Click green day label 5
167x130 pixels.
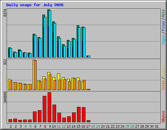[30, 126]
